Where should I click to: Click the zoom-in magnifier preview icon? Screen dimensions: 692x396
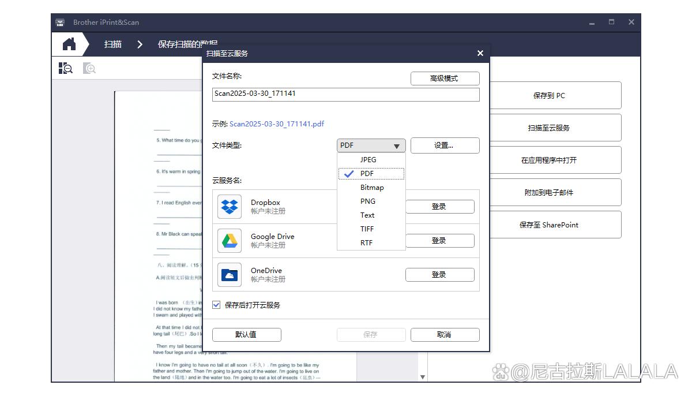pos(89,69)
